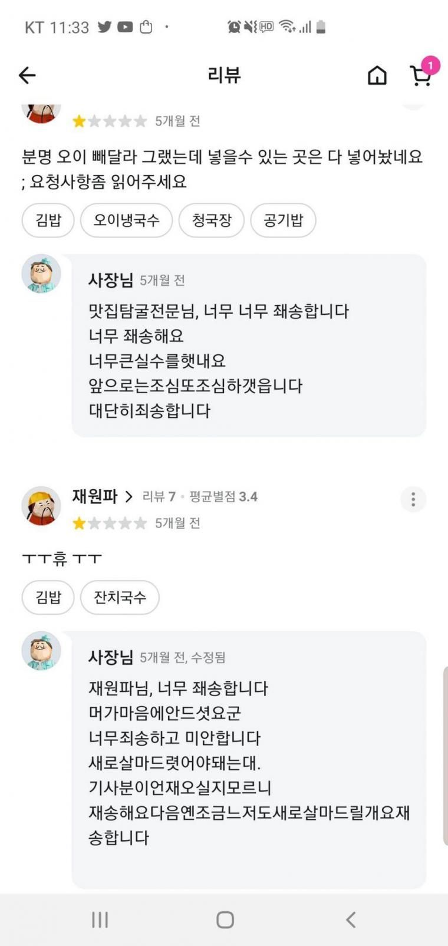Open 재원파 reviewer name link
Viewport: 448px width, 946px height.
[x=95, y=496]
